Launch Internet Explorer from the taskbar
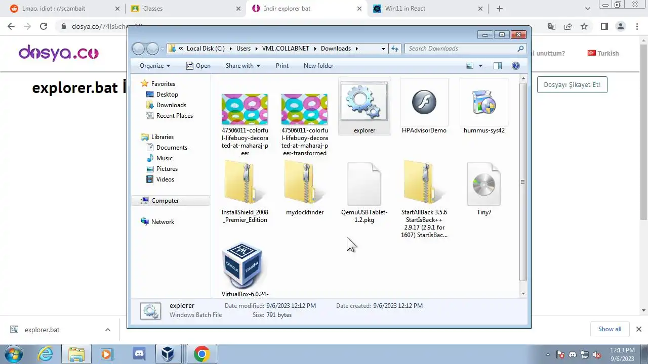The image size is (648, 364). 46,354
